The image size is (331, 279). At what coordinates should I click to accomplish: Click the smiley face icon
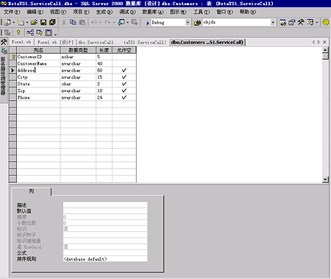click(x=326, y=22)
